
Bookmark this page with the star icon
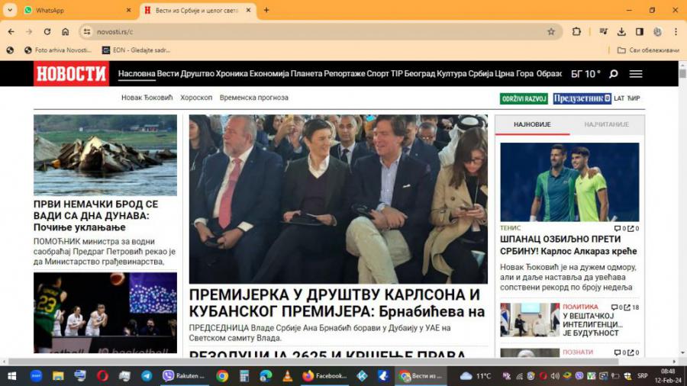550,31
